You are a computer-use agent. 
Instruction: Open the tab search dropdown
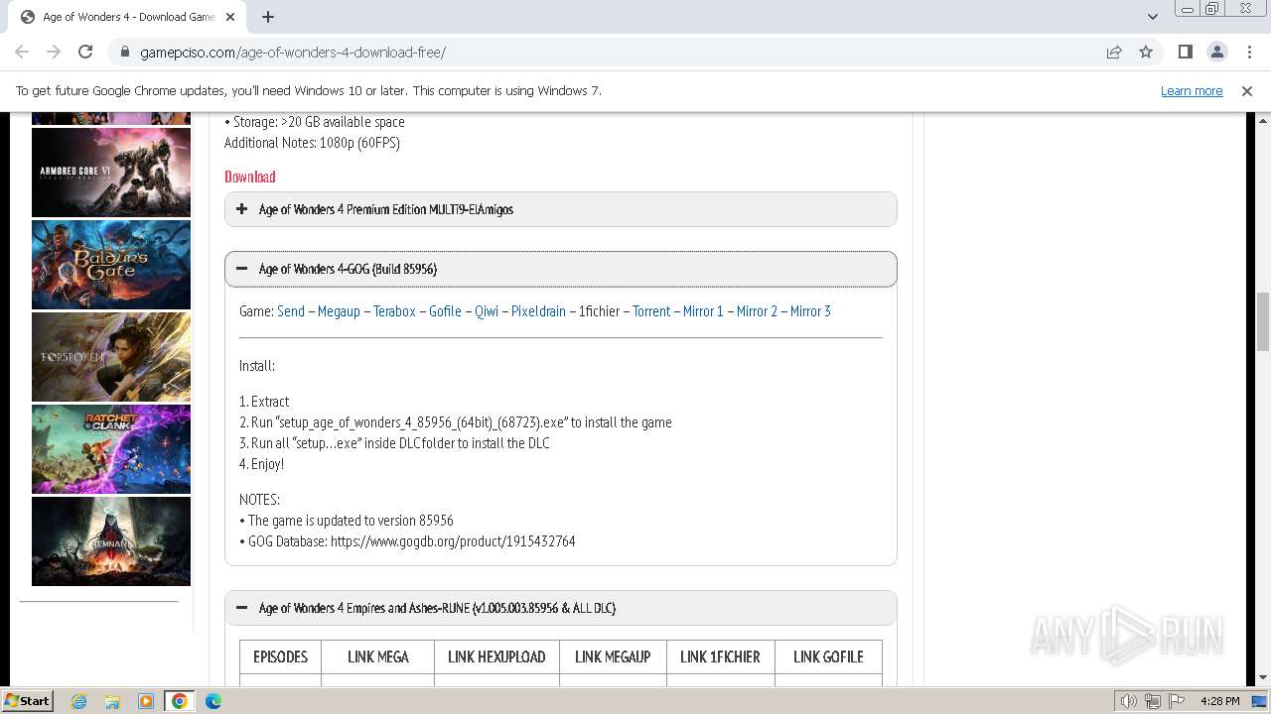1152,17
